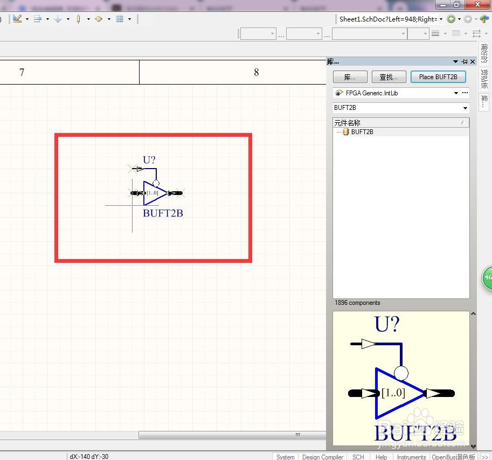
Task: Open the power sources dropdown arrow
Action: (x=68, y=19)
